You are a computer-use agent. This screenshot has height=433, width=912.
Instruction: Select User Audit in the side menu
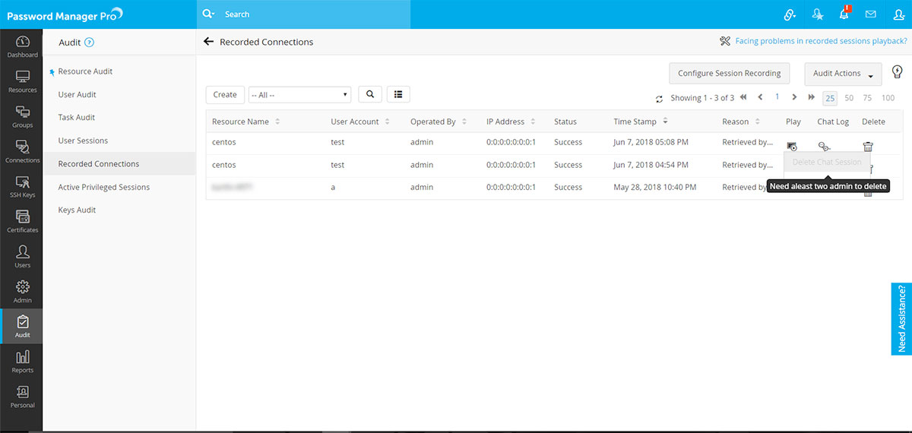78,95
